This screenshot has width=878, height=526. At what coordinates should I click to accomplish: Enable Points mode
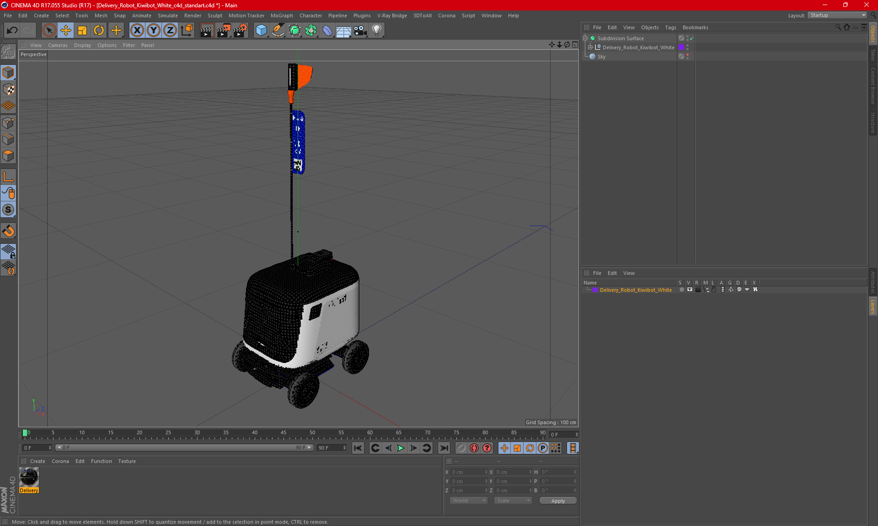click(x=8, y=123)
